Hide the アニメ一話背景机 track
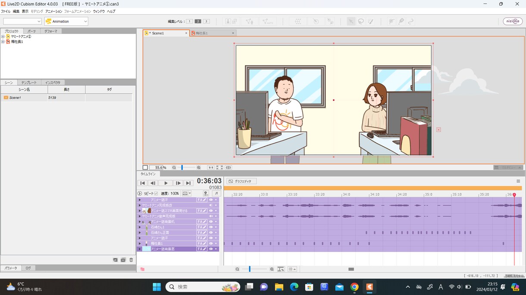Viewport: 526px width, 295px height. (211, 221)
